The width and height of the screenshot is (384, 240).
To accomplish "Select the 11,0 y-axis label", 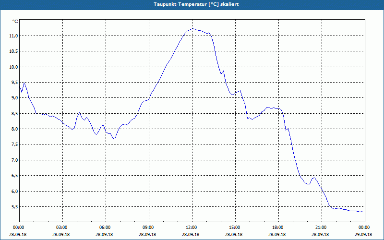I will click(x=13, y=36).
